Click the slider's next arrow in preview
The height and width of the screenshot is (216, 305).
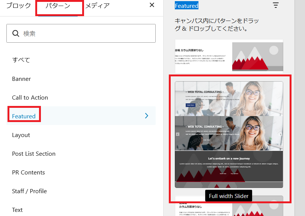(x=280, y=134)
